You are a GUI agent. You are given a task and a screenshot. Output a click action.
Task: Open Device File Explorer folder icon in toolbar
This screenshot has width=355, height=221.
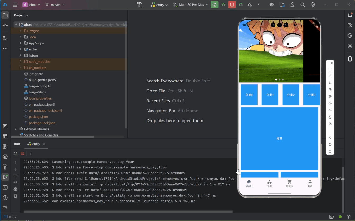tap(282, 5)
